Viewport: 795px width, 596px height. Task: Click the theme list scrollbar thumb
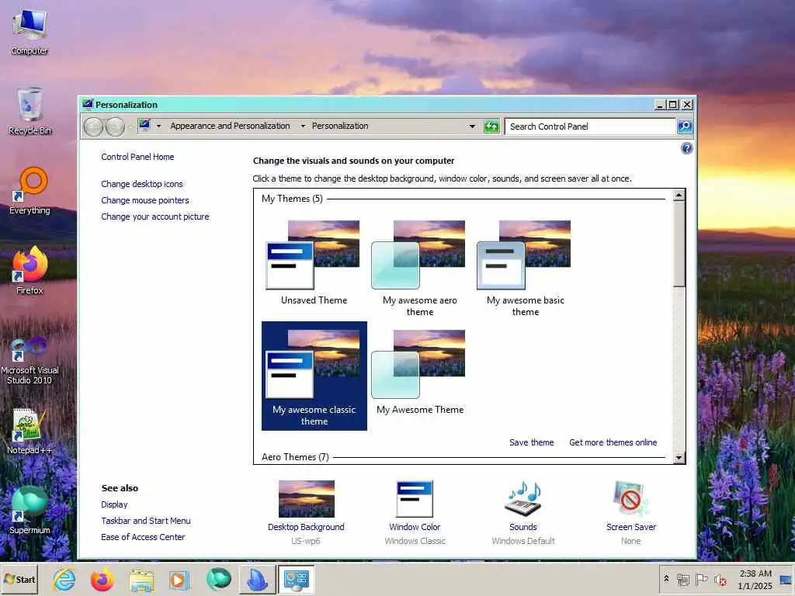point(679,244)
